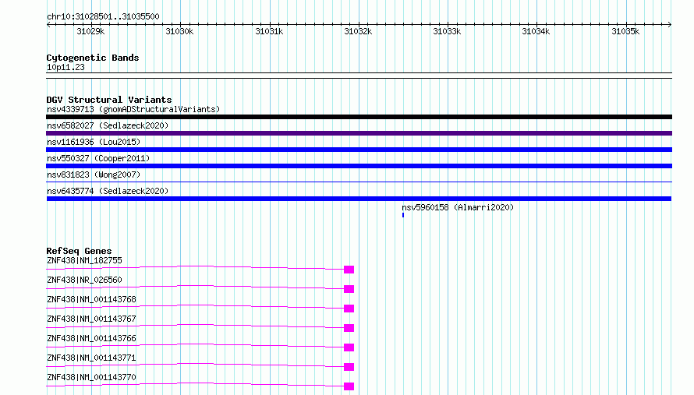Click the magenta exon of ZNF438|NM_001143766
The image size is (694, 395).
[349, 347]
